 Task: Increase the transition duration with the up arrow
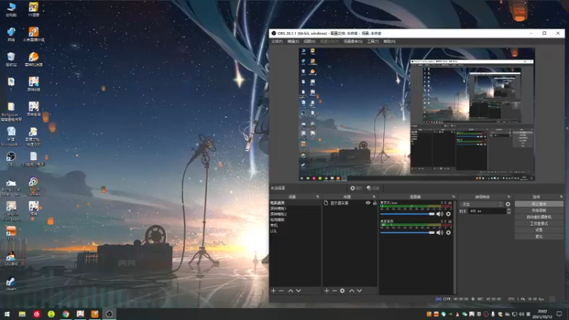pyautogui.click(x=509, y=209)
